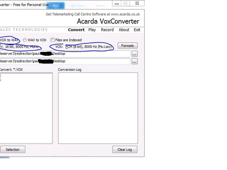Click the Acarda VoxConverter title text

[108, 21]
